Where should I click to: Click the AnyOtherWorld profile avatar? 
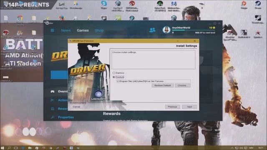point(166,30)
